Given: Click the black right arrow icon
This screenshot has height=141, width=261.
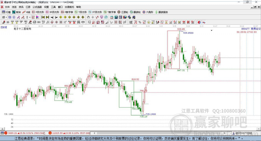Looking at the screenshot, I should (x=56, y=17).
